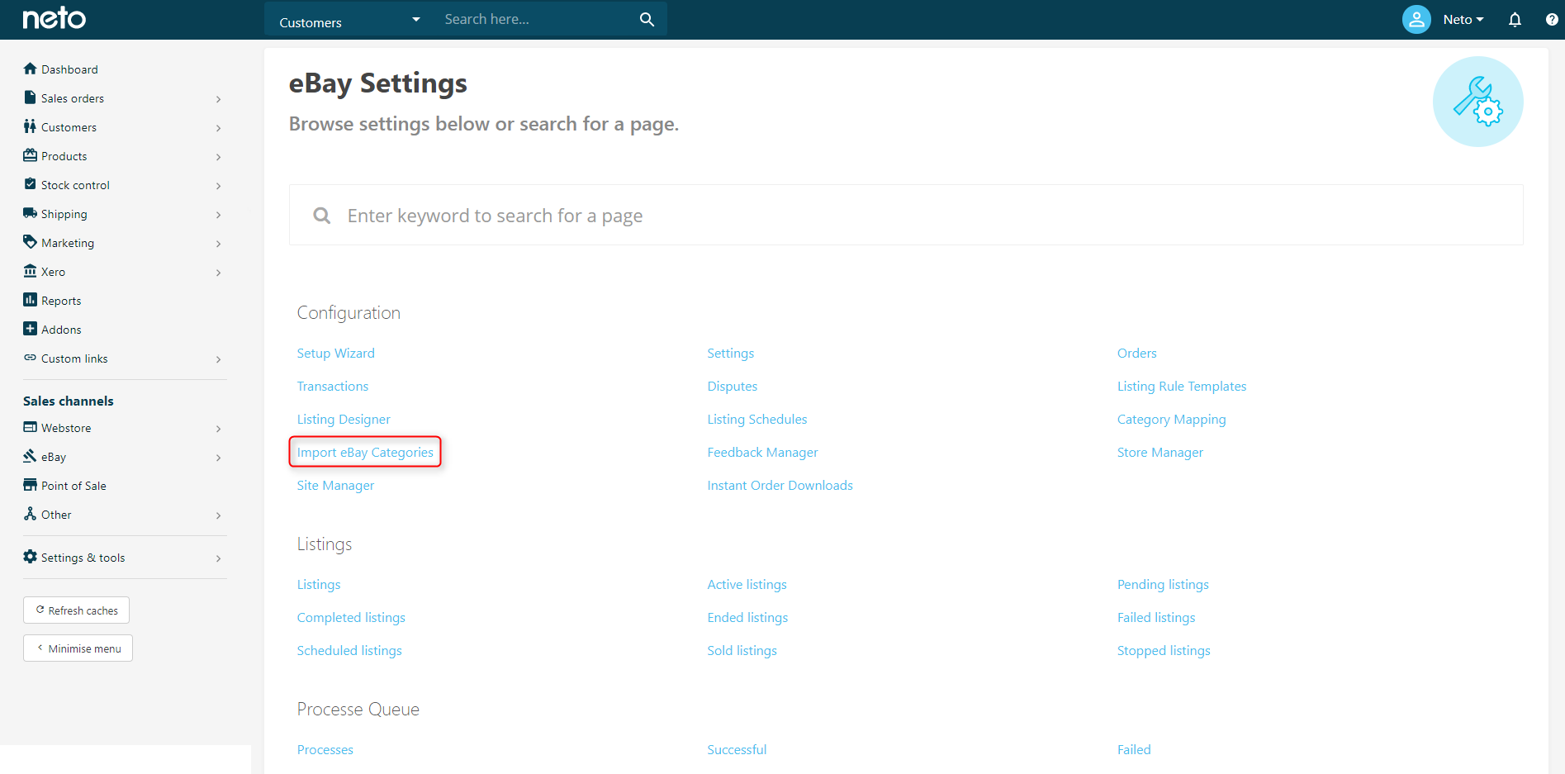Open the Sold listings link

(742, 650)
